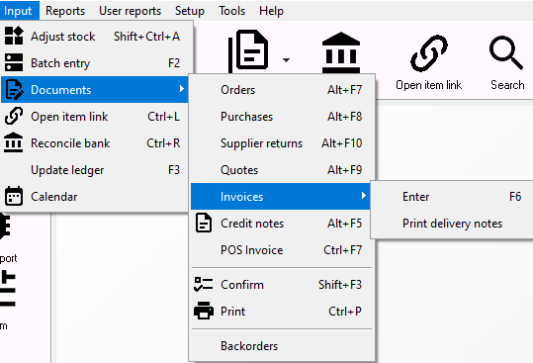Screen dimensions: 533x363
Task: Choose Print delivery notes option
Action: [x=452, y=223]
